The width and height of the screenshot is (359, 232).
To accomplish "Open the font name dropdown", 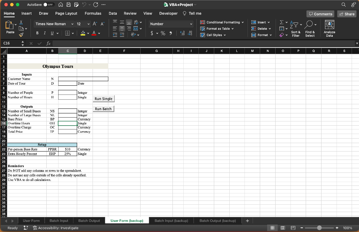I will (72, 24).
